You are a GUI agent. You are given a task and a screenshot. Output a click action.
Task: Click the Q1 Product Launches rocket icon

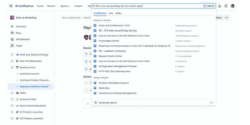click(x=17, y=112)
